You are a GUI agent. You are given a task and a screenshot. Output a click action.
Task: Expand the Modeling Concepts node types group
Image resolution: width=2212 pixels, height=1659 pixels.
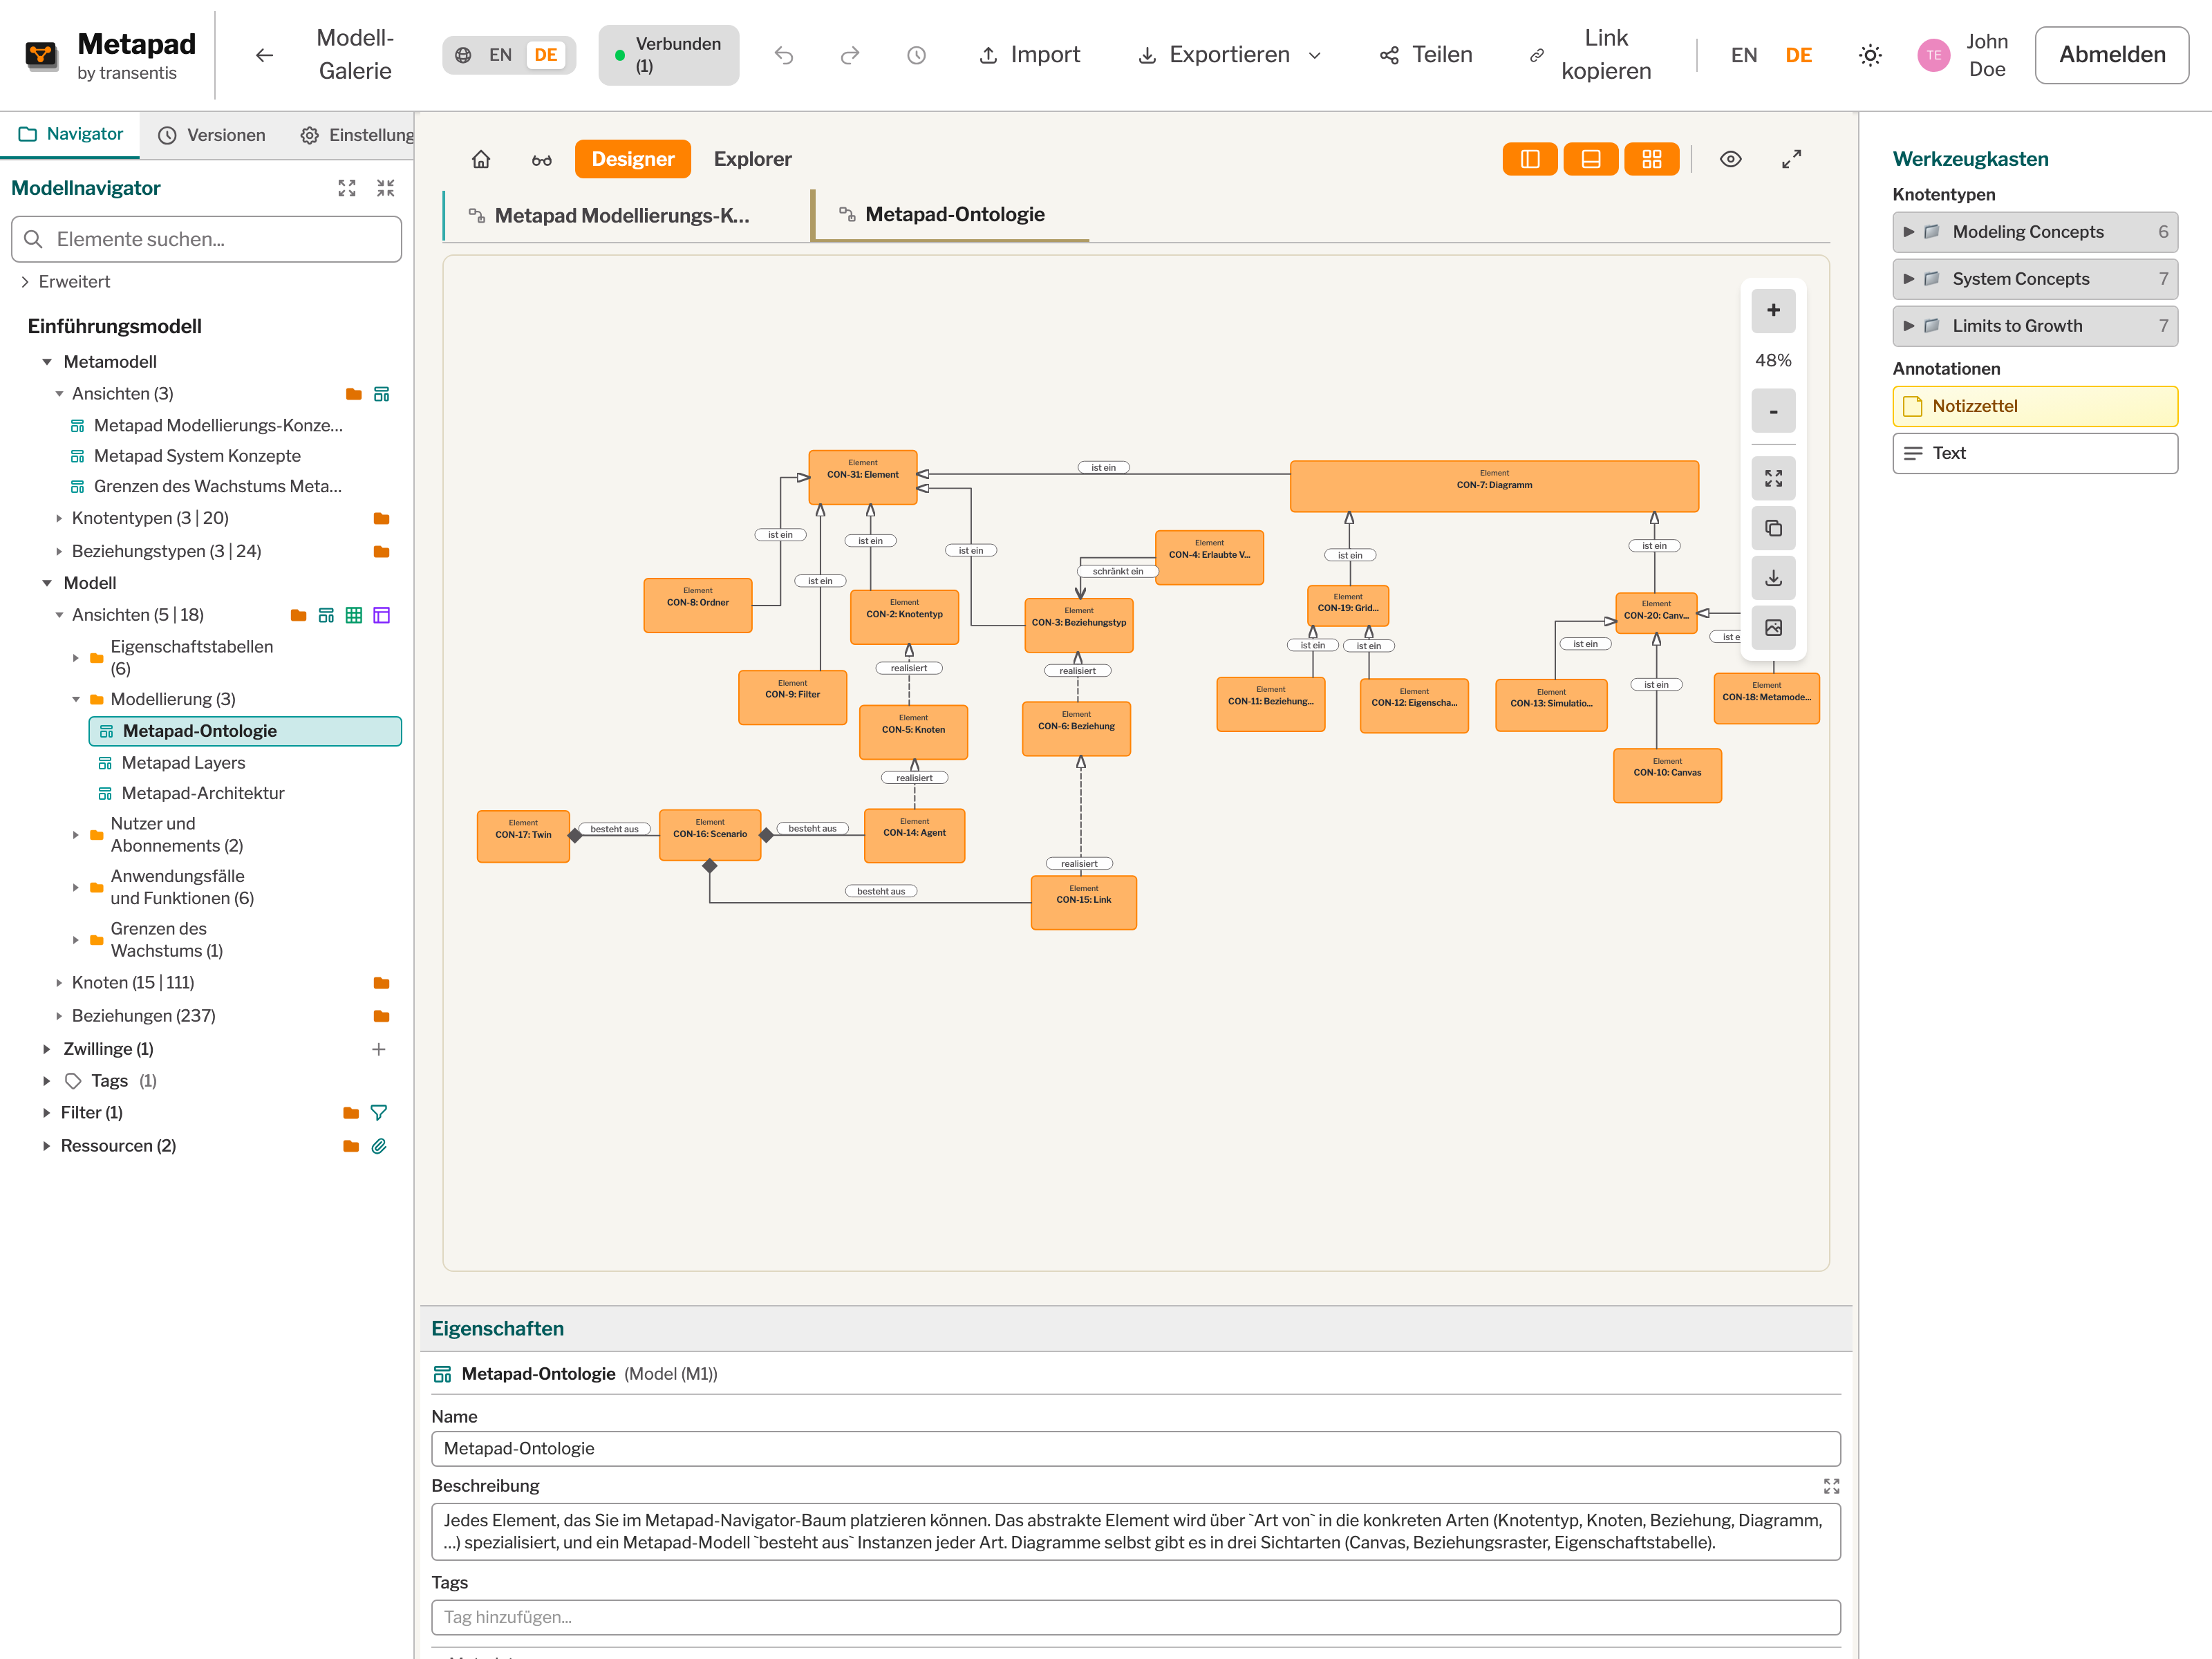tap(2035, 232)
